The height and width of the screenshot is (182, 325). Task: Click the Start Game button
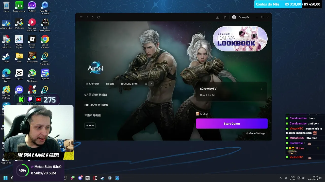[232, 124]
